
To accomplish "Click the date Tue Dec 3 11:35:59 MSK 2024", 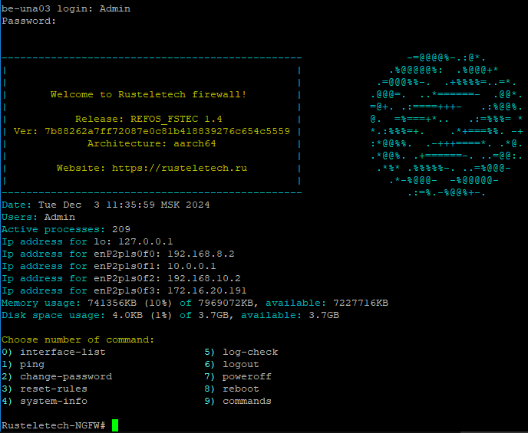I will [x=124, y=205].
